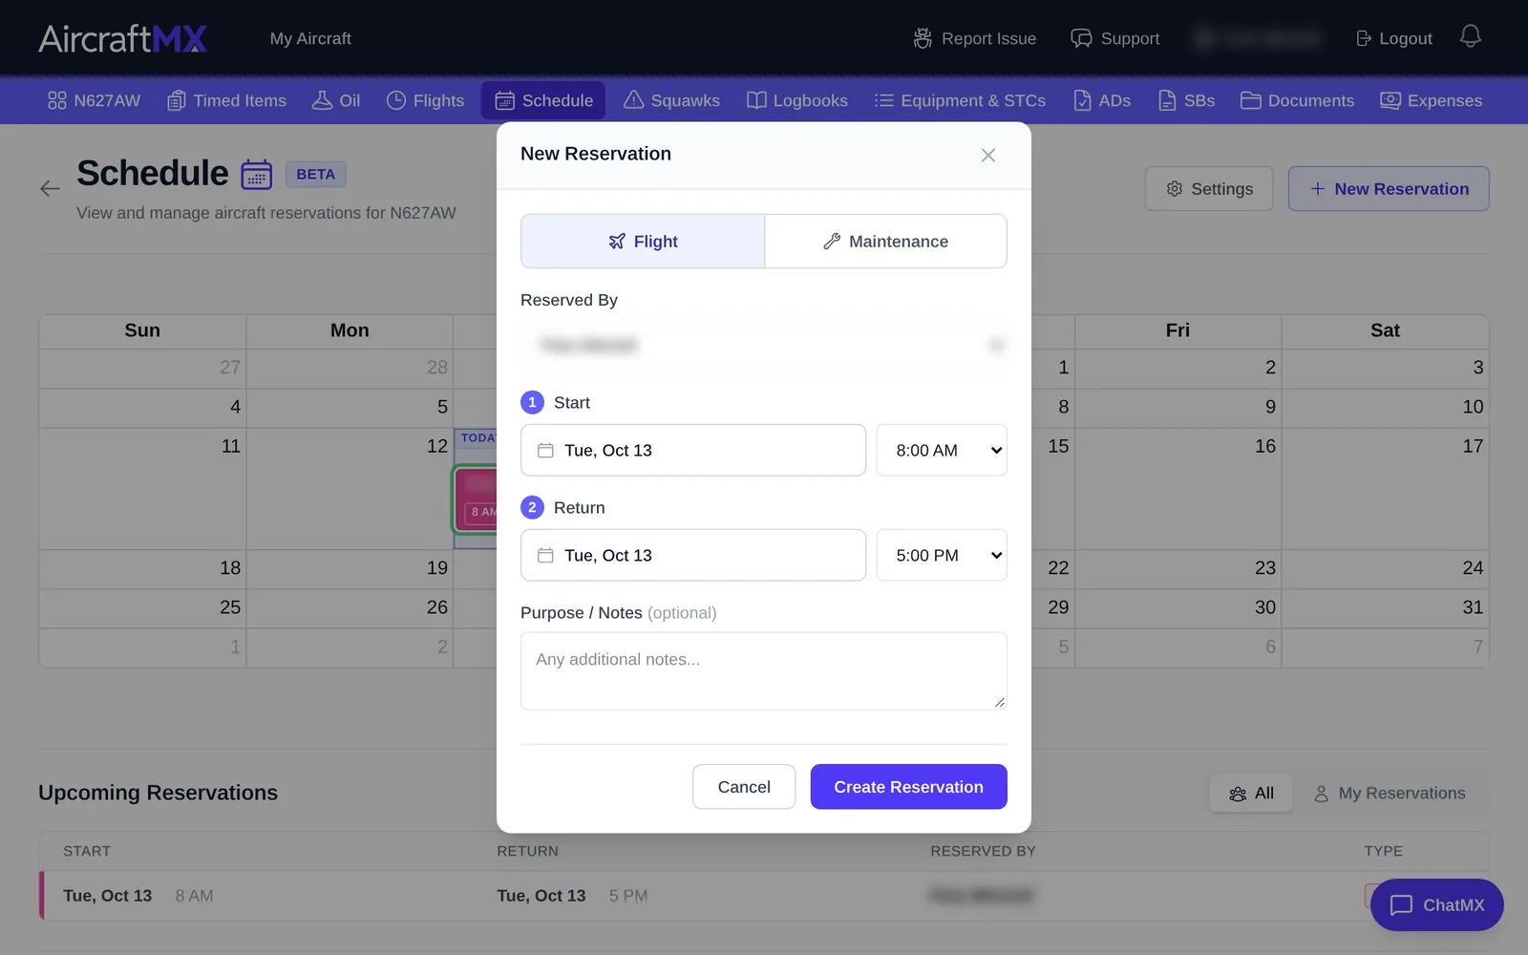
Task: Go to the ADs tab
Action: click(x=1102, y=100)
